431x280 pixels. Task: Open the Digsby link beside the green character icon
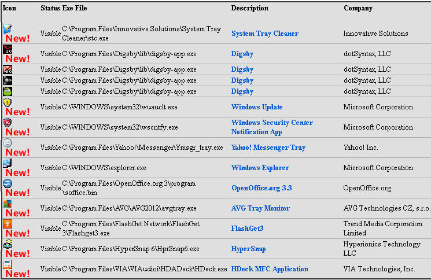point(242,91)
